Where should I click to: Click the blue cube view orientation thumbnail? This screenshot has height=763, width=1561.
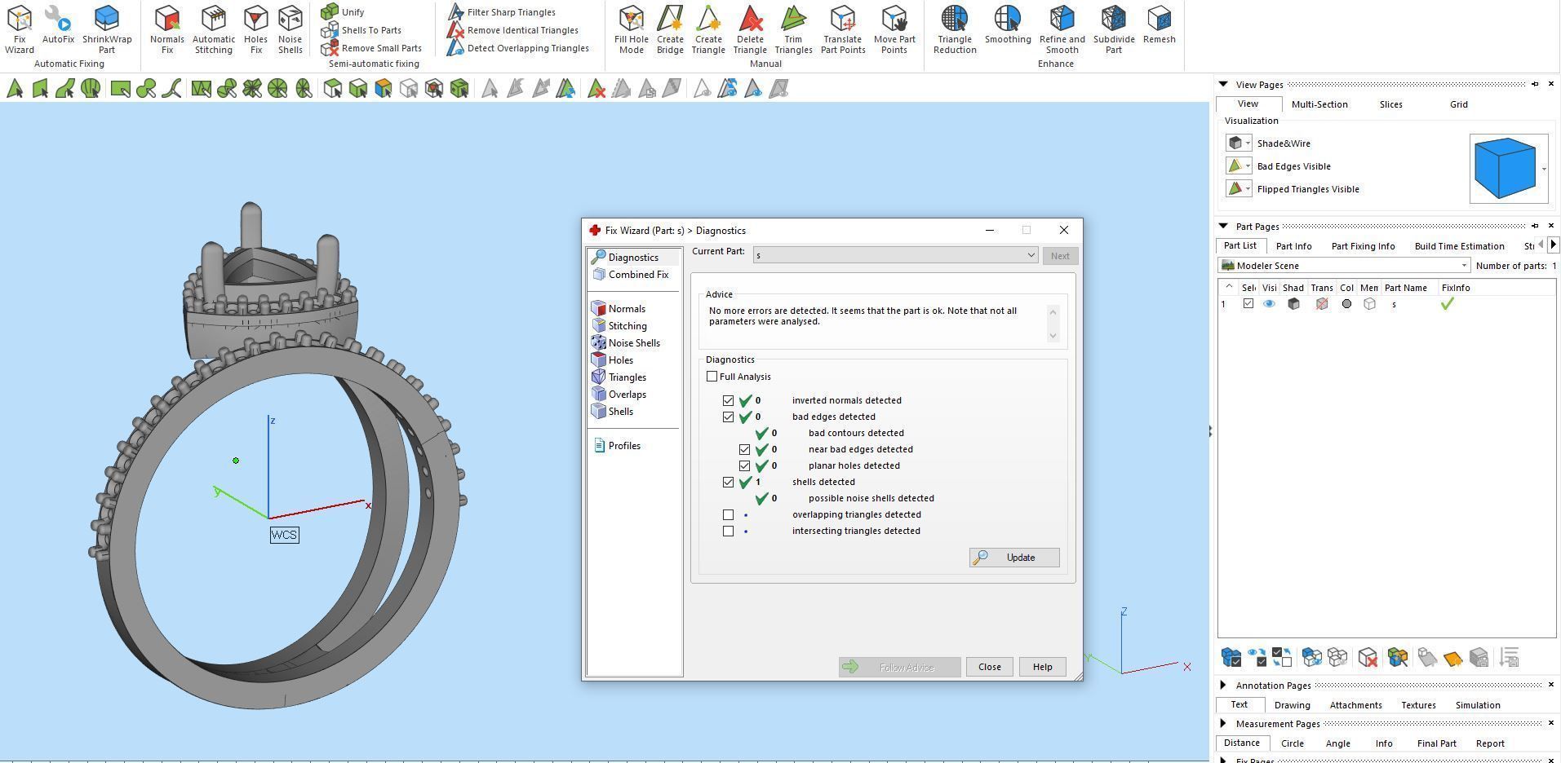(1506, 168)
